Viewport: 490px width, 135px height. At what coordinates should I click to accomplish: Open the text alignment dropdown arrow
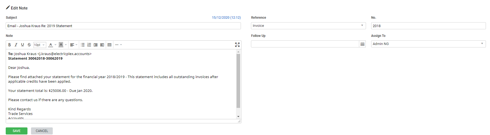pyautogui.click(x=76, y=45)
